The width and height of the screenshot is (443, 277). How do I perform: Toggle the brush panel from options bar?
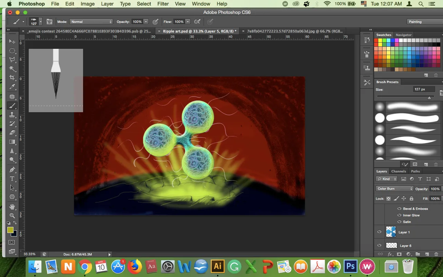49,21
